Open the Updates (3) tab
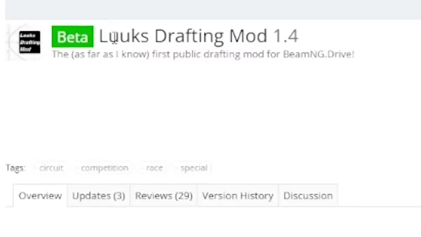 click(99, 196)
